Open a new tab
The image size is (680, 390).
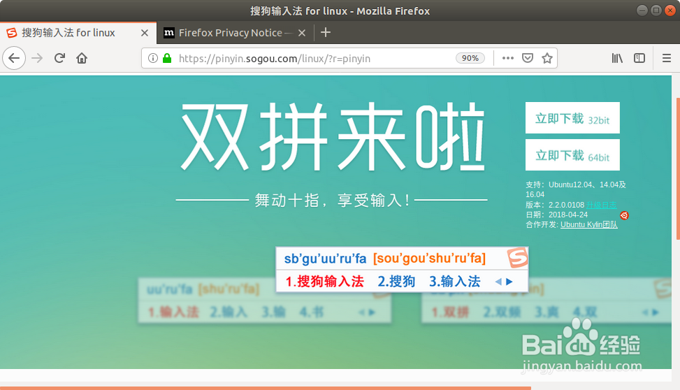[x=326, y=33]
